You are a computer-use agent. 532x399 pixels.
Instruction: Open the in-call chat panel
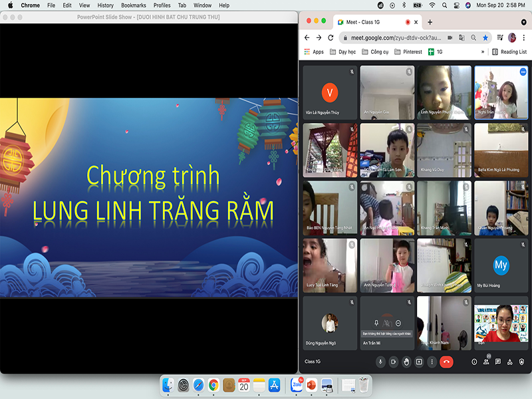(497, 362)
